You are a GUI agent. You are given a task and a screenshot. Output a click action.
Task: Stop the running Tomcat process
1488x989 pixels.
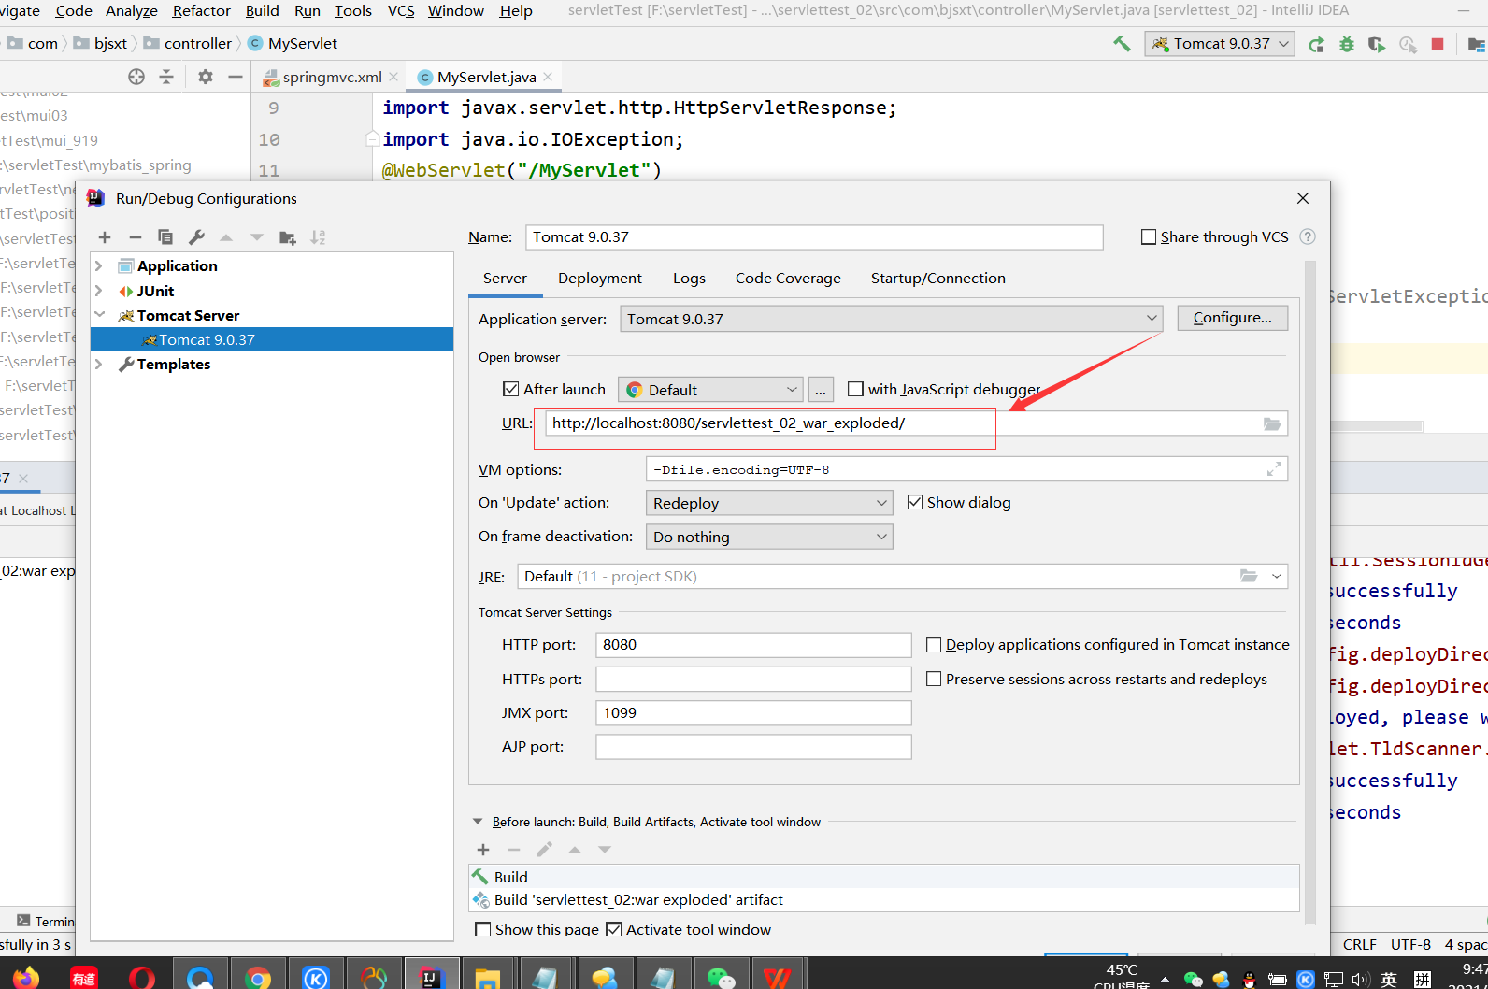point(1438,44)
